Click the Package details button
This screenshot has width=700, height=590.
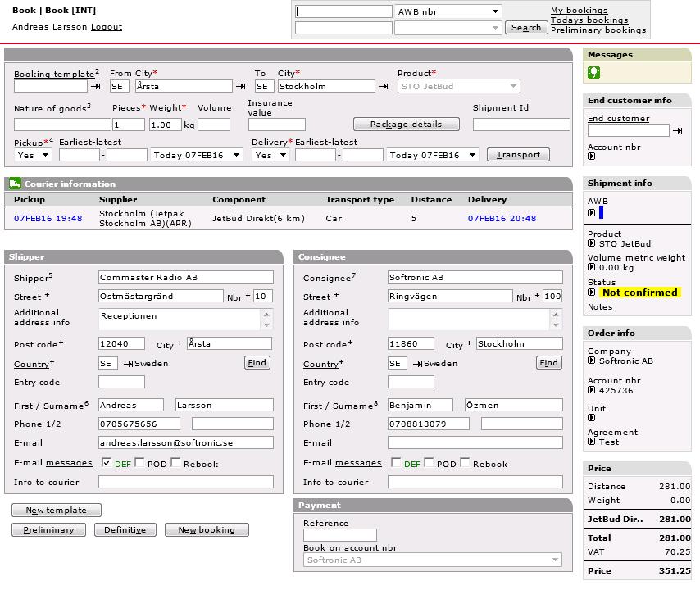tap(407, 124)
